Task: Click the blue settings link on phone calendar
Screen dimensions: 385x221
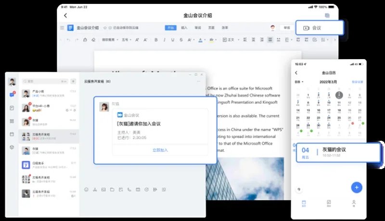Action: (357, 82)
